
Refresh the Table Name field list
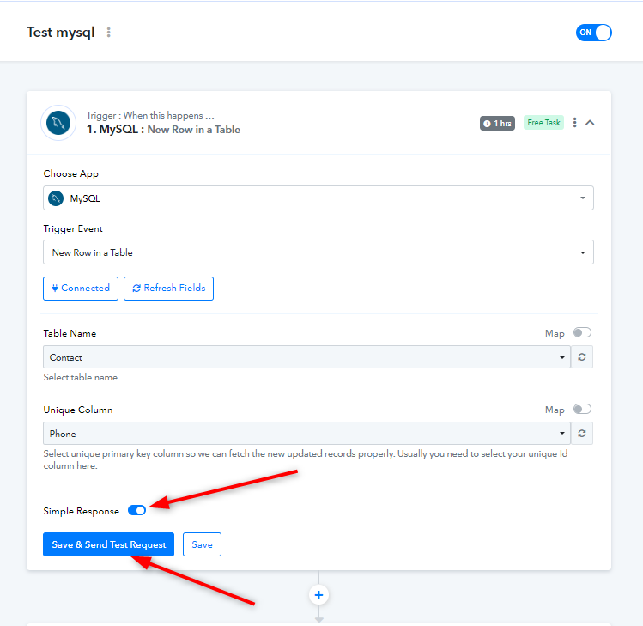(x=581, y=357)
